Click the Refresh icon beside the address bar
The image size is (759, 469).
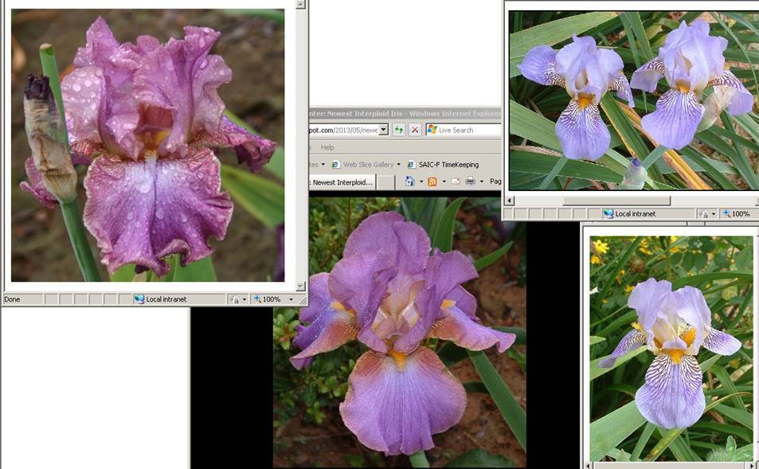pyautogui.click(x=398, y=130)
